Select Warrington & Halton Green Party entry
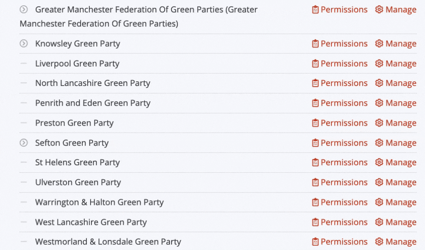The image size is (425, 250). [100, 202]
